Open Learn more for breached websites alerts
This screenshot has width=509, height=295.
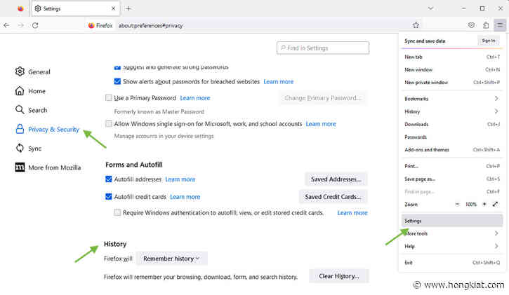click(279, 81)
